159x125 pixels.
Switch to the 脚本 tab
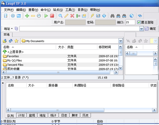[75, 115]
